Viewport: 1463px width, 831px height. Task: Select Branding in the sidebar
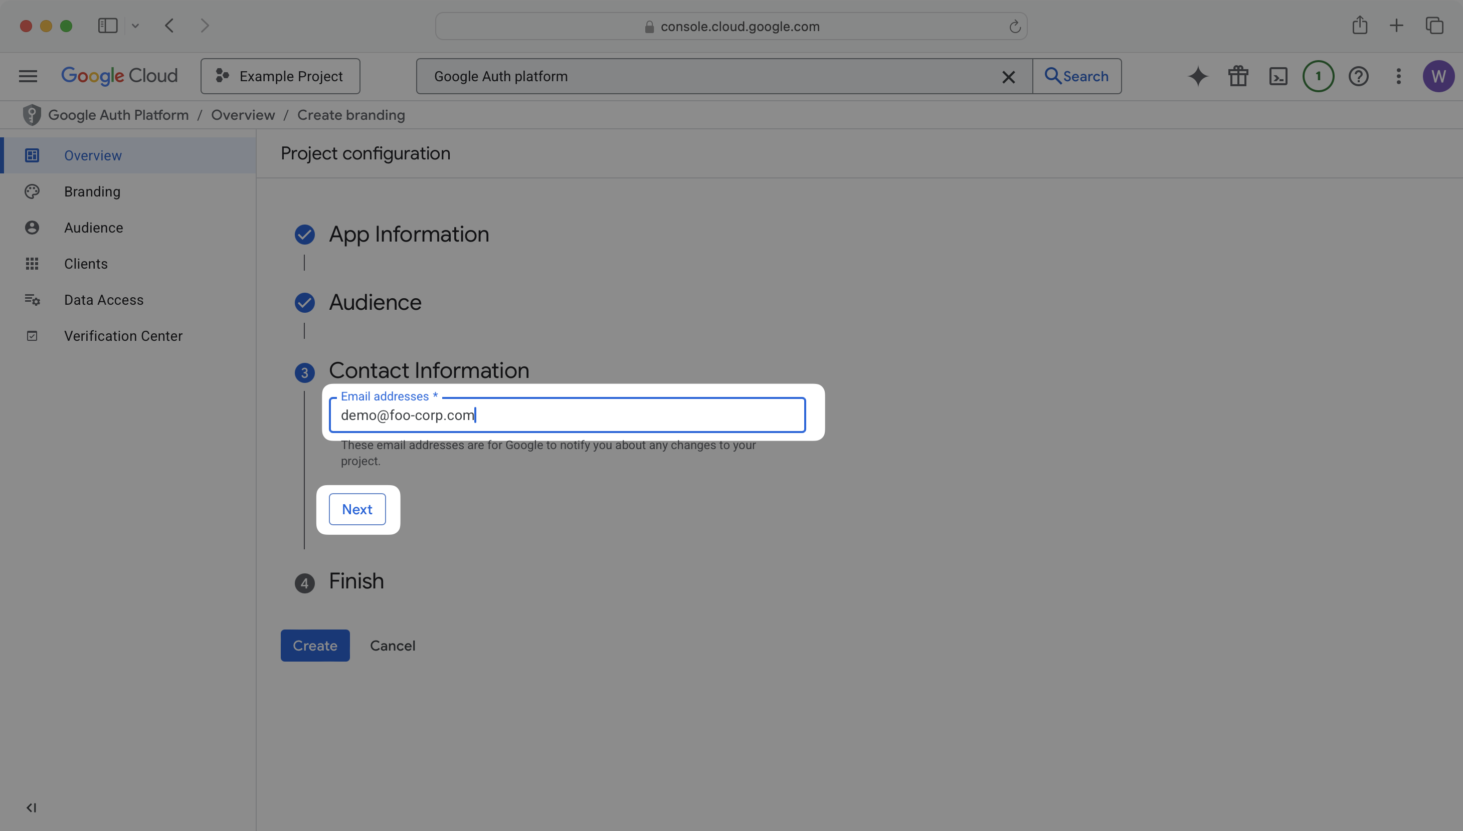92,191
